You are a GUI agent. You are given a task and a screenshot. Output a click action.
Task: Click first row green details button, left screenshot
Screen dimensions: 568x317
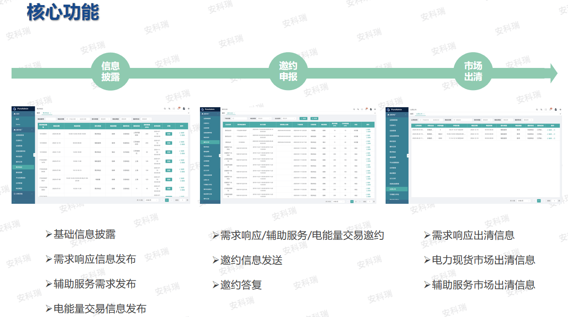coord(169,134)
